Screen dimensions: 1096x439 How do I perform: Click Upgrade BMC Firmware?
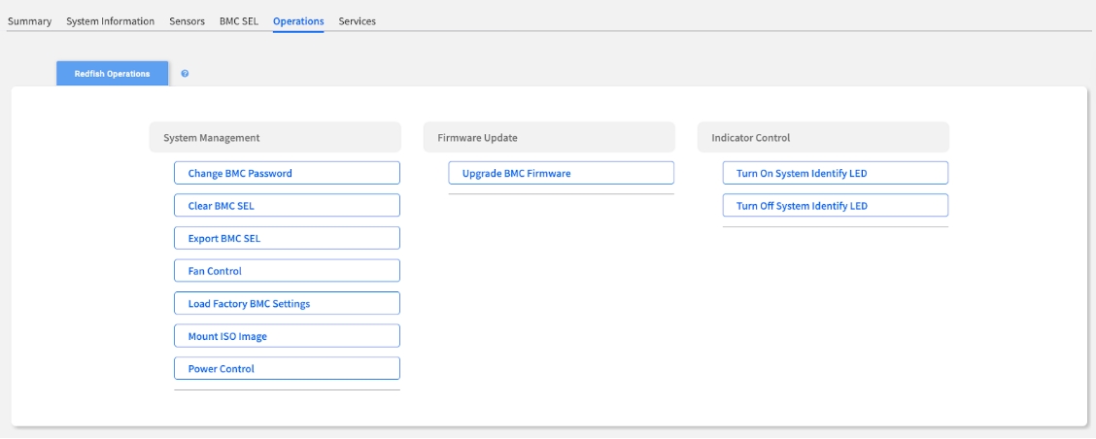(x=561, y=173)
